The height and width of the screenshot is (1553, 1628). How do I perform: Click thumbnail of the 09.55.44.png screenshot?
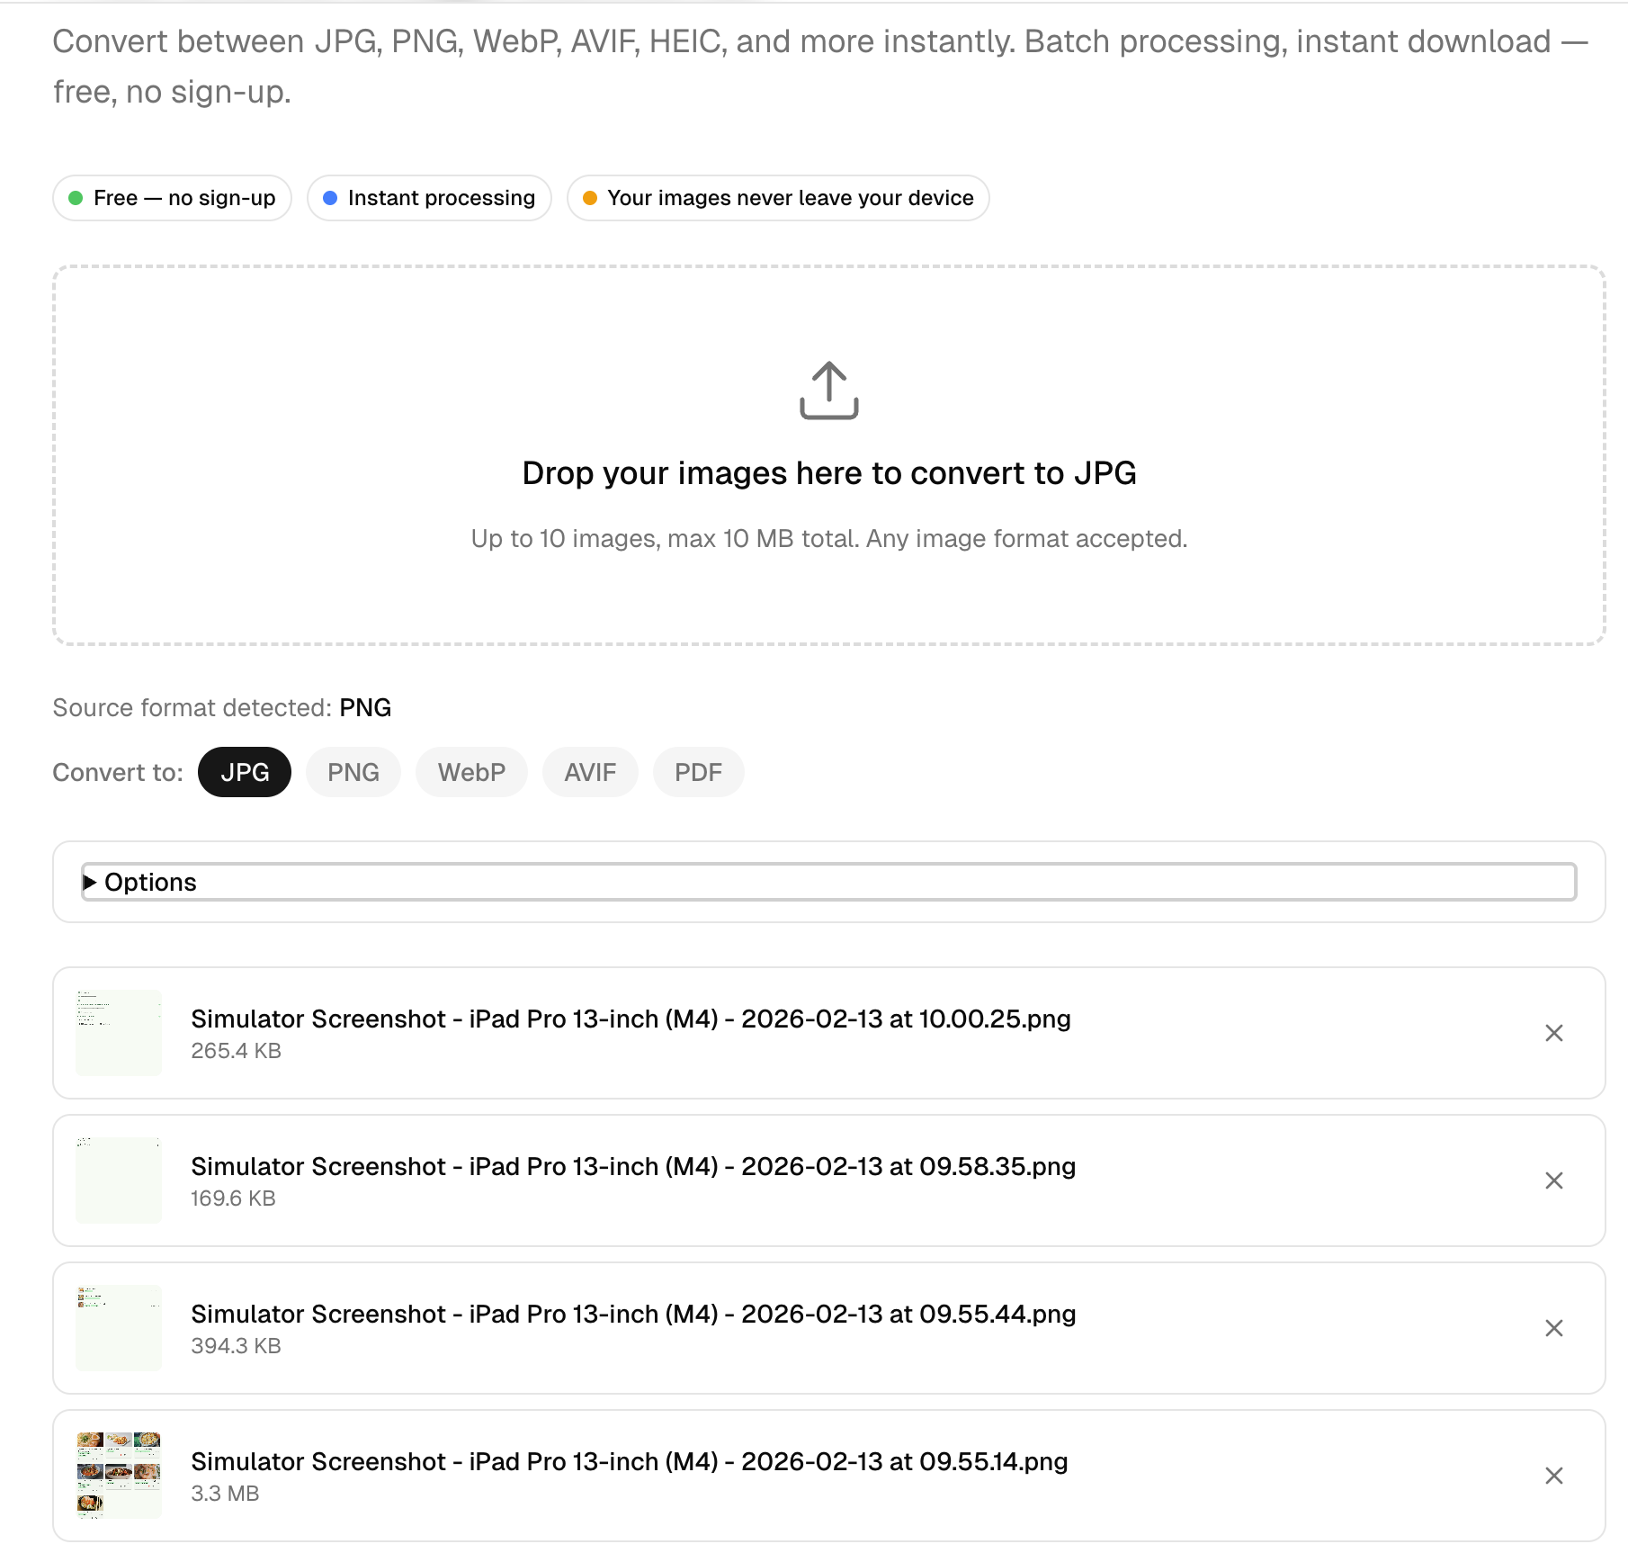tap(119, 1328)
